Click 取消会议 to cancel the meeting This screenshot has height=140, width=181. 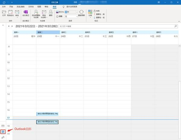point(11,12)
